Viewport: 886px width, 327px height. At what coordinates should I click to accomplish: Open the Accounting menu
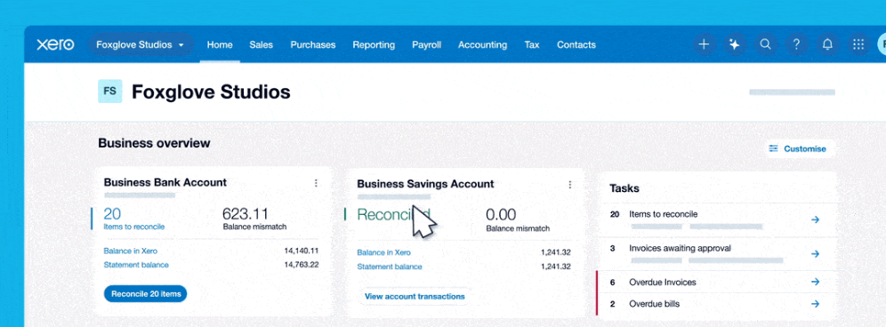(x=482, y=44)
